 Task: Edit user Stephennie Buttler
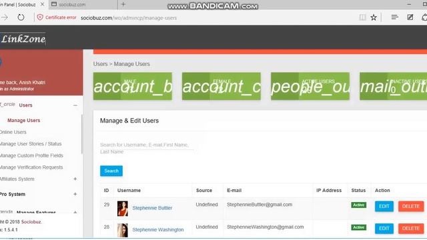pos(384,206)
